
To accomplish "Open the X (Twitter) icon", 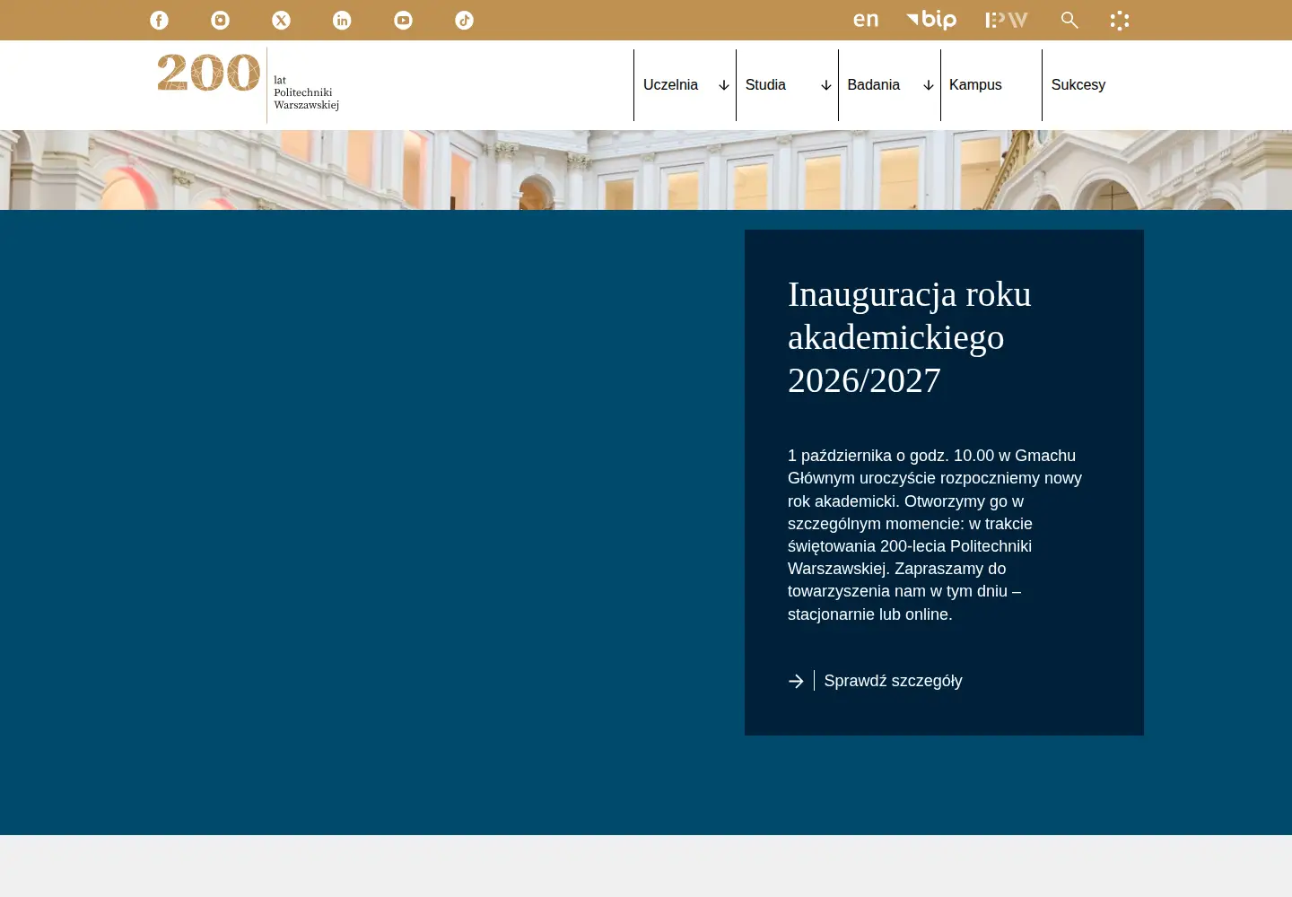I will pyautogui.click(x=281, y=20).
